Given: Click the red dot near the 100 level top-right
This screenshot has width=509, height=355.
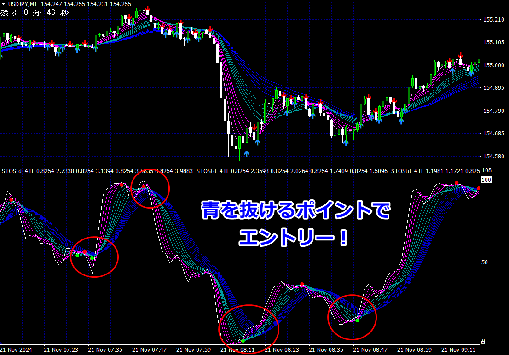Looking at the screenshot, I should coord(457,183).
